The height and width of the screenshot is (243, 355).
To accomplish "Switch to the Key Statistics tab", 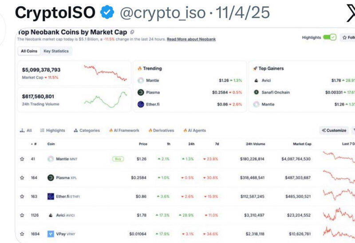I will [x=56, y=51].
